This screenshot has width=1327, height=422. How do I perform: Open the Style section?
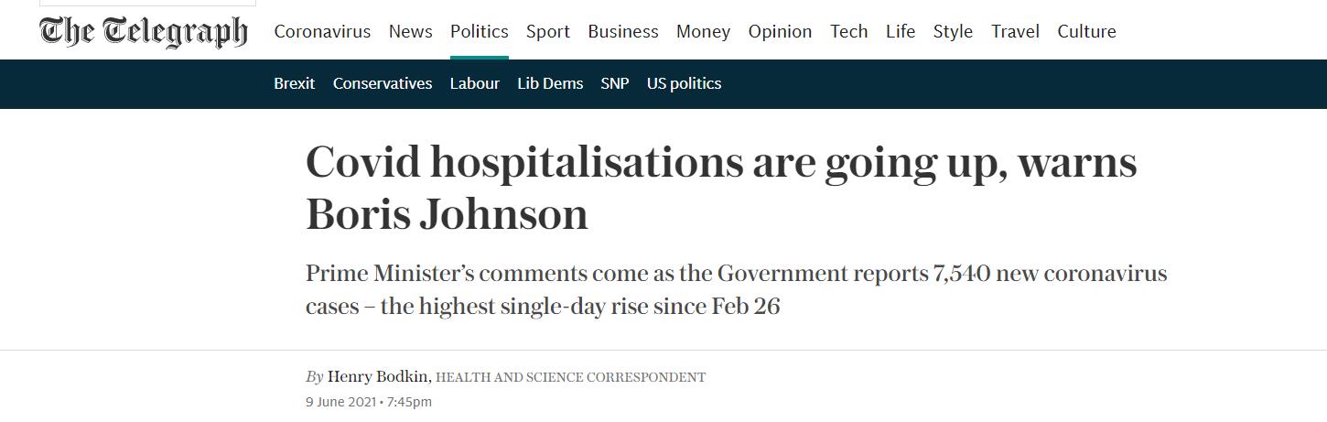[x=953, y=31]
